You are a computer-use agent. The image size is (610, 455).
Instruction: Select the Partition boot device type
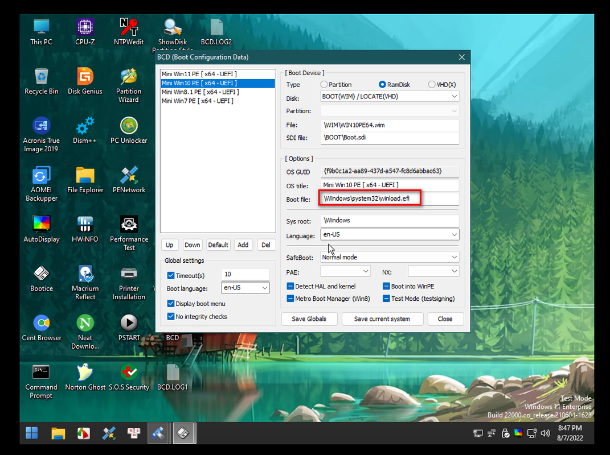pos(324,84)
